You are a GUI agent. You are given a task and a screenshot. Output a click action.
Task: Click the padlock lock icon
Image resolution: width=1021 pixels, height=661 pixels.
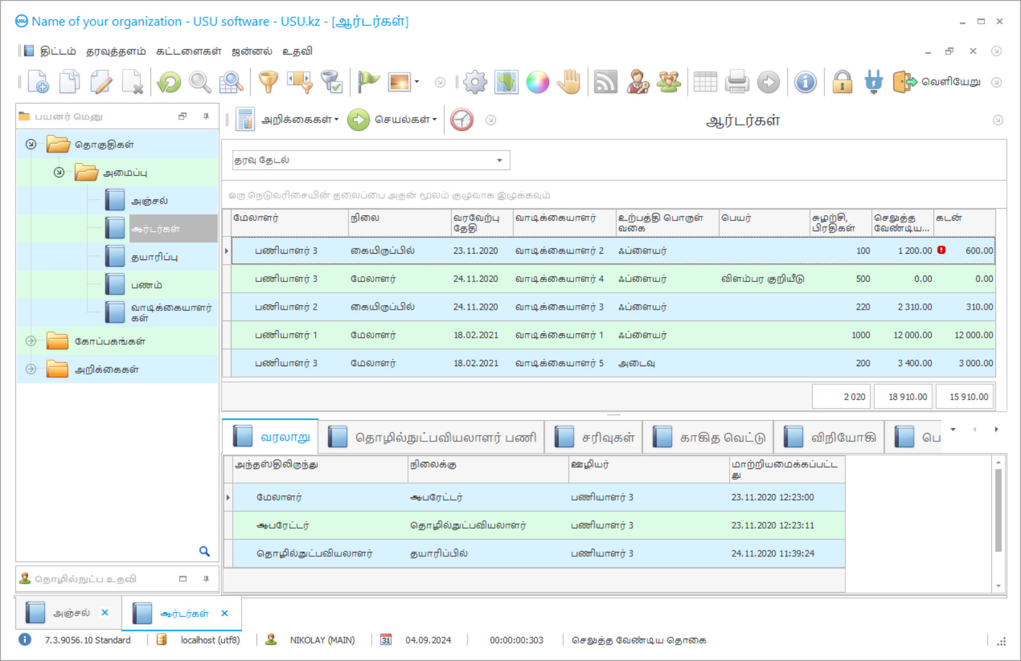pos(842,82)
